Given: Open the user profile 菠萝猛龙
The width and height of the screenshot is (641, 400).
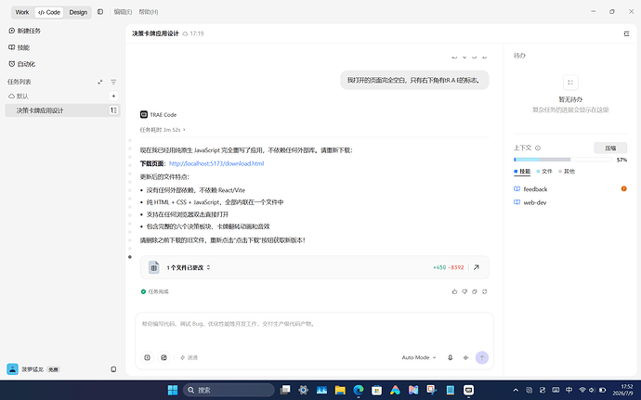Looking at the screenshot, I should (33, 369).
